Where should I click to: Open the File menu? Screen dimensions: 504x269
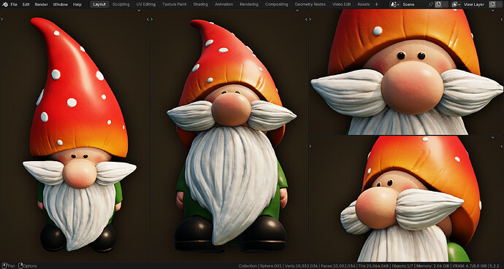coord(14,4)
